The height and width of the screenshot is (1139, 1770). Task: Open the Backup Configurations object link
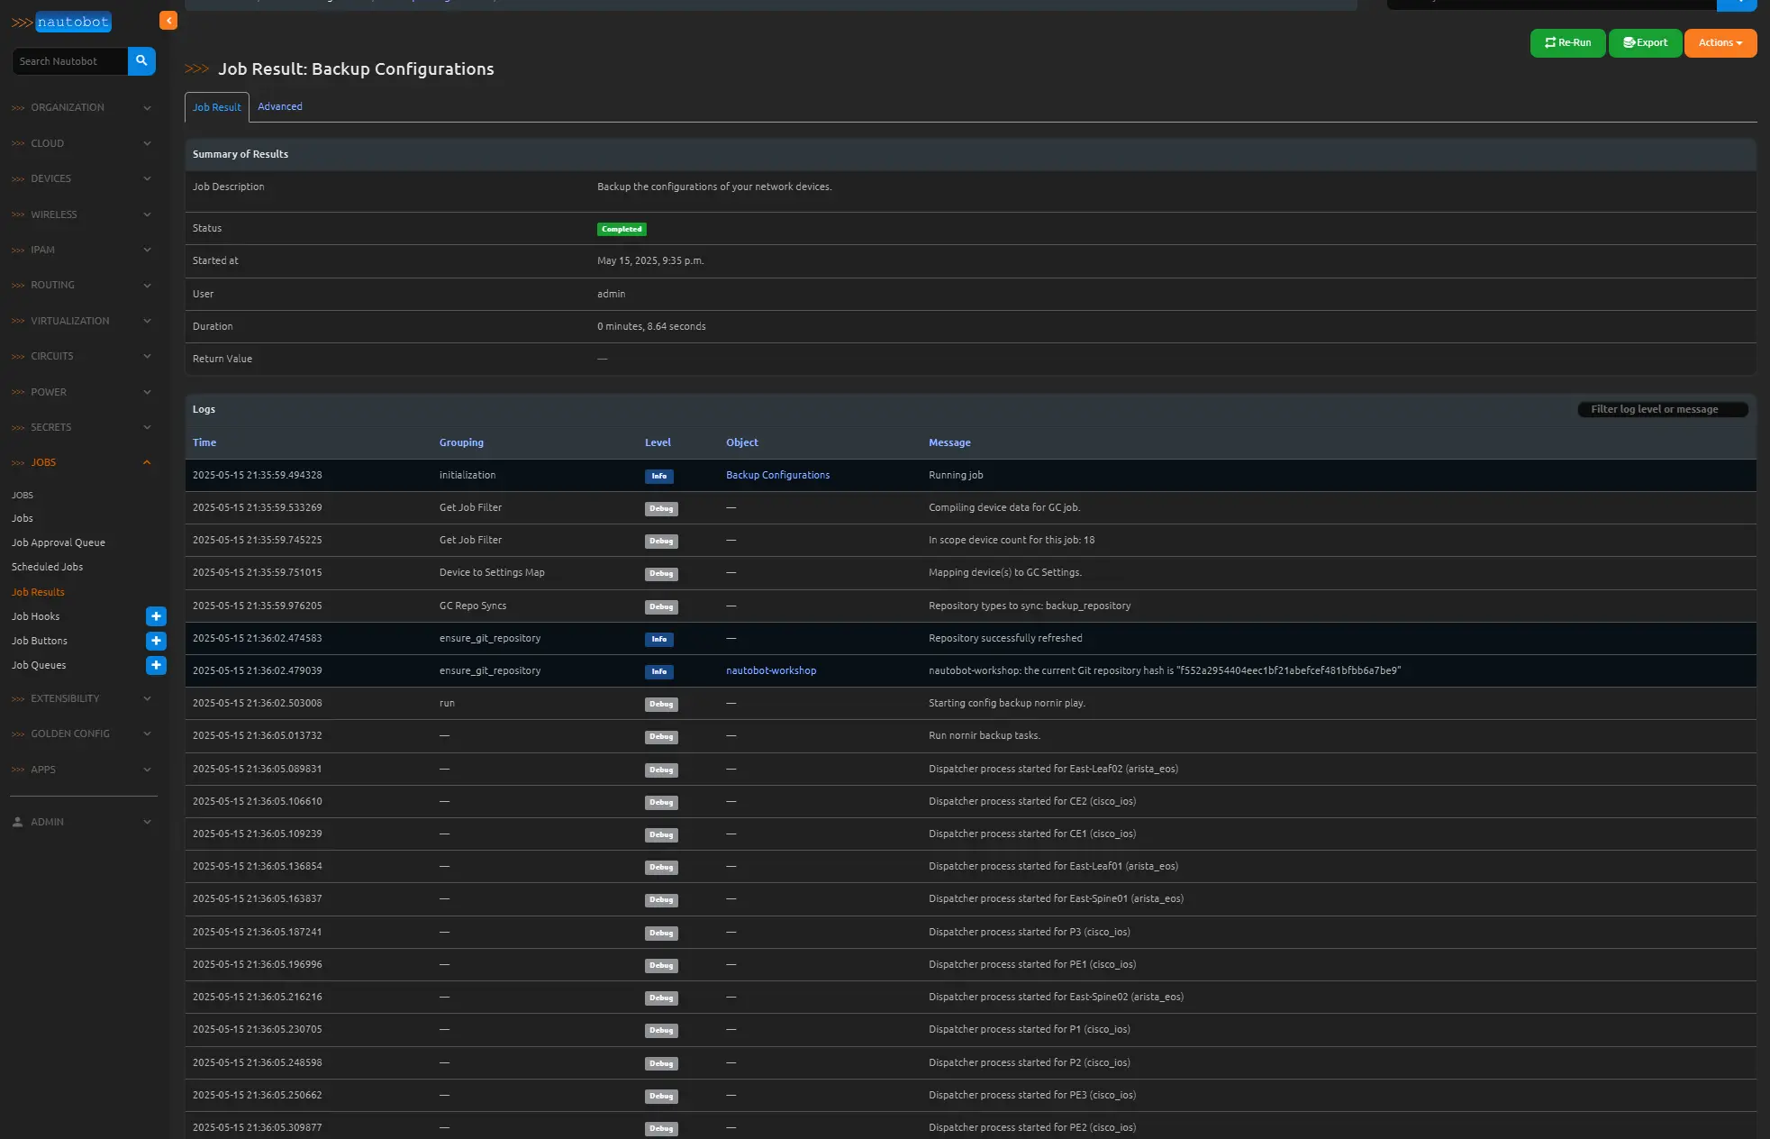(x=777, y=475)
